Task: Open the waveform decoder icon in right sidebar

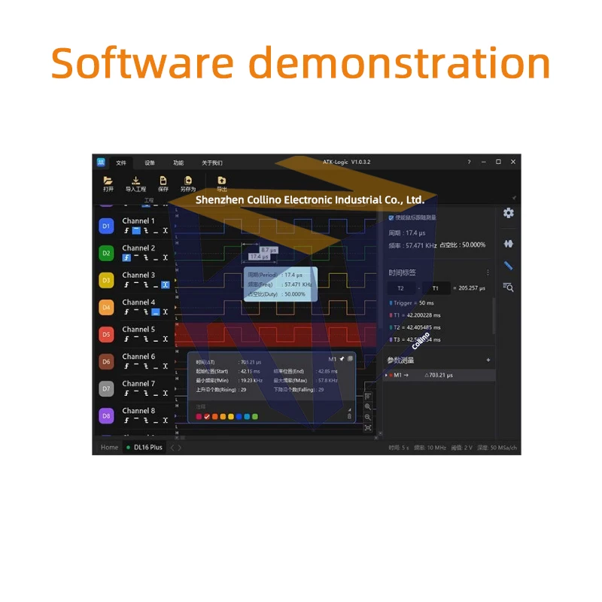Action: coord(509,243)
